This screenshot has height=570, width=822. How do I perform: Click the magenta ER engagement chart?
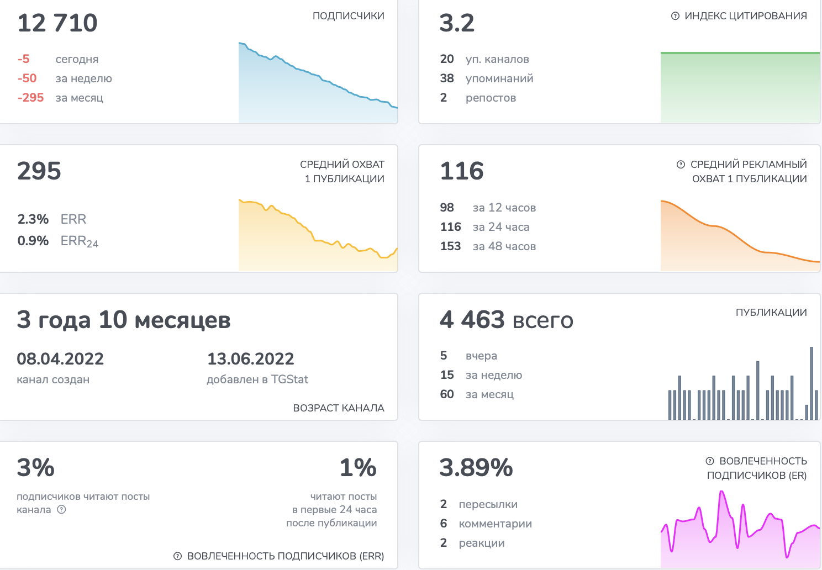click(x=740, y=529)
